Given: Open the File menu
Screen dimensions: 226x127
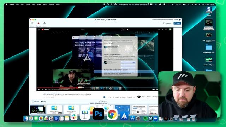Looking at the screenshot, I should 17,4.
